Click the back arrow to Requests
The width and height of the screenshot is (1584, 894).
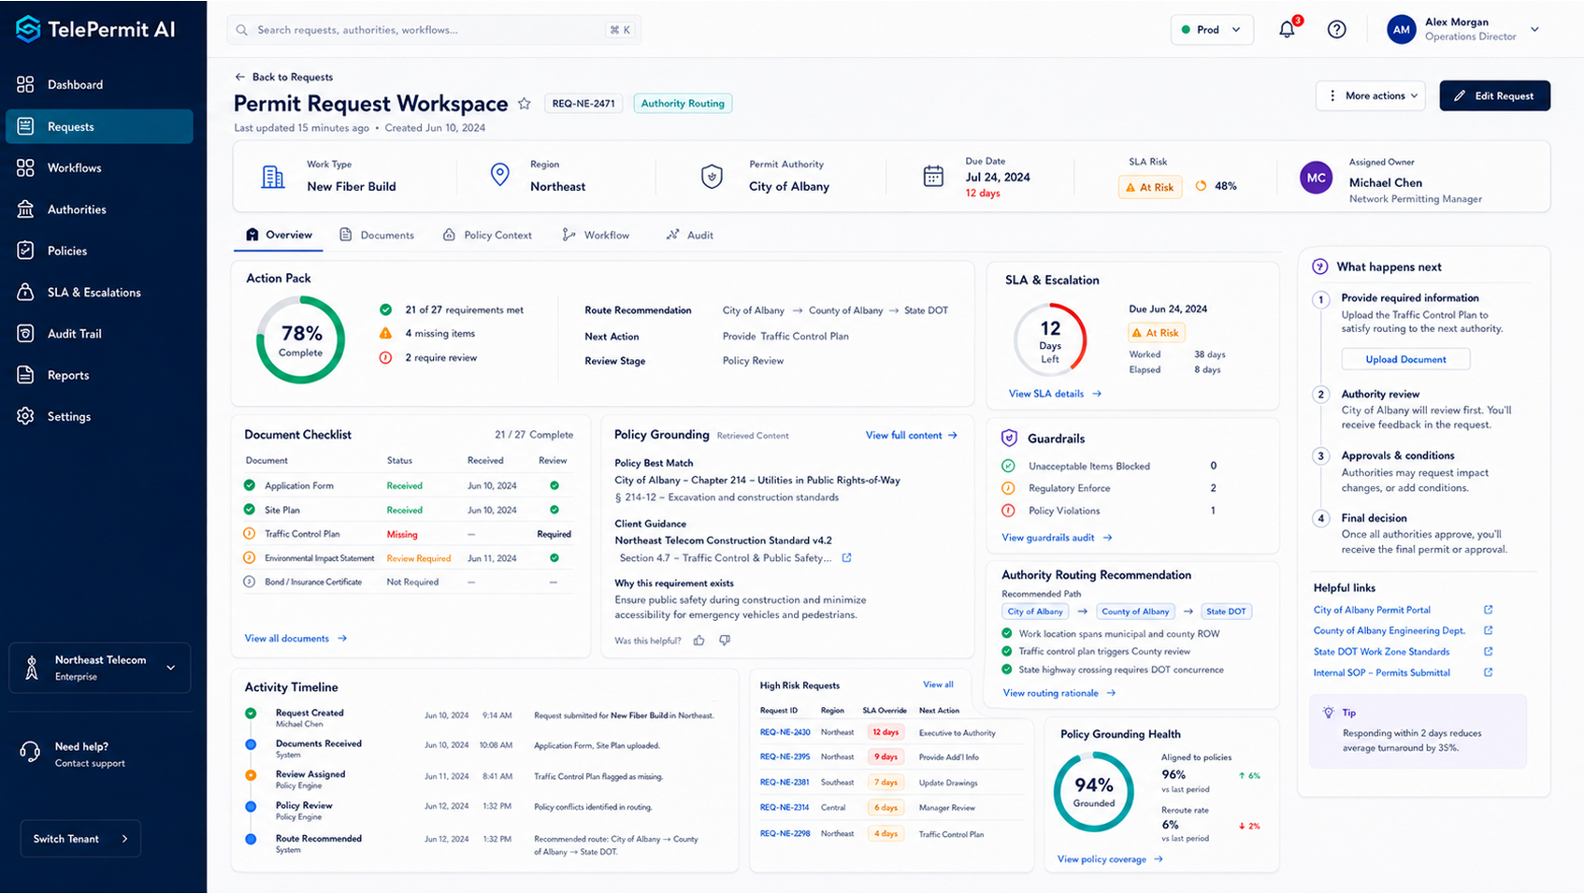tap(240, 77)
